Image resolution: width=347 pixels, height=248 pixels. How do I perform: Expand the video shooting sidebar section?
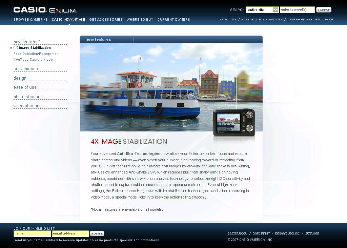pos(27,106)
